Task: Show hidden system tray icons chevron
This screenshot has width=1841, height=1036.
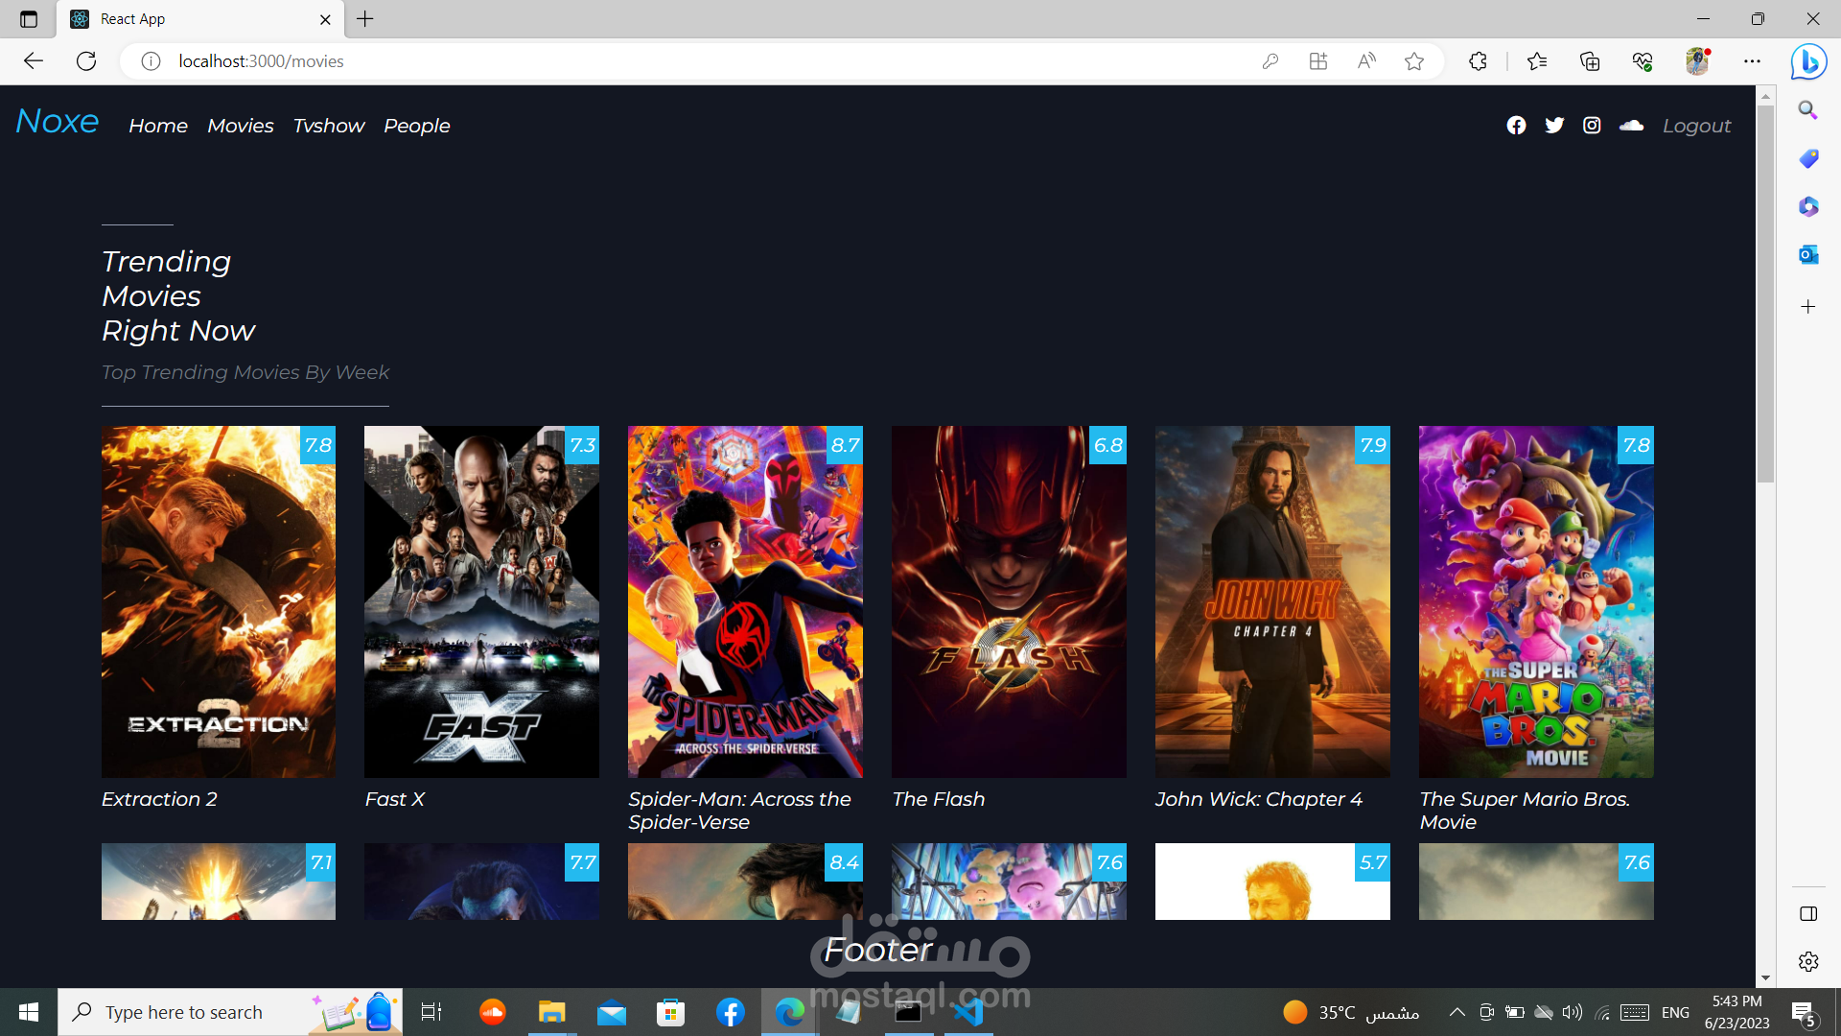Action: pos(1456,1012)
